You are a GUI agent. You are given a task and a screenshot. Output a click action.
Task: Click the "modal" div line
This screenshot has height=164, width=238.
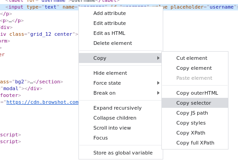point(21,88)
